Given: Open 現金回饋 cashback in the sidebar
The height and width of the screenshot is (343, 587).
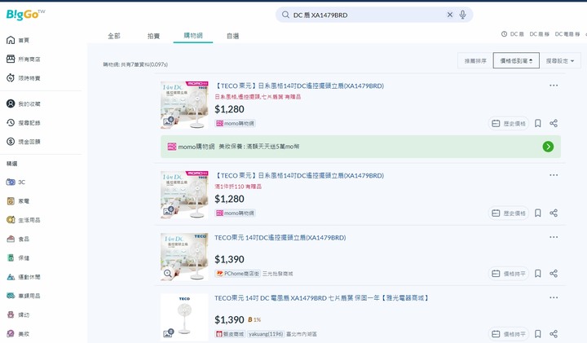Looking at the screenshot, I should tap(23, 142).
